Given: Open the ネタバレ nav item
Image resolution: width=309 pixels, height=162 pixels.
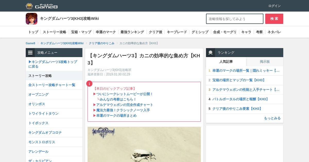Looking at the screenshot, I should pos(274,32).
